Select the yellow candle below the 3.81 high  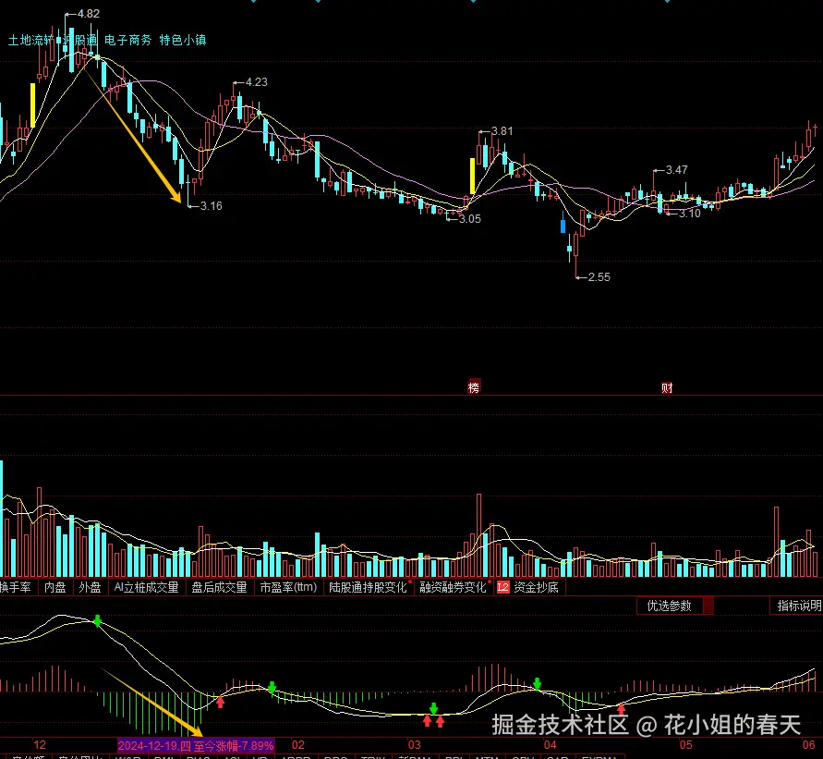[472, 176]
